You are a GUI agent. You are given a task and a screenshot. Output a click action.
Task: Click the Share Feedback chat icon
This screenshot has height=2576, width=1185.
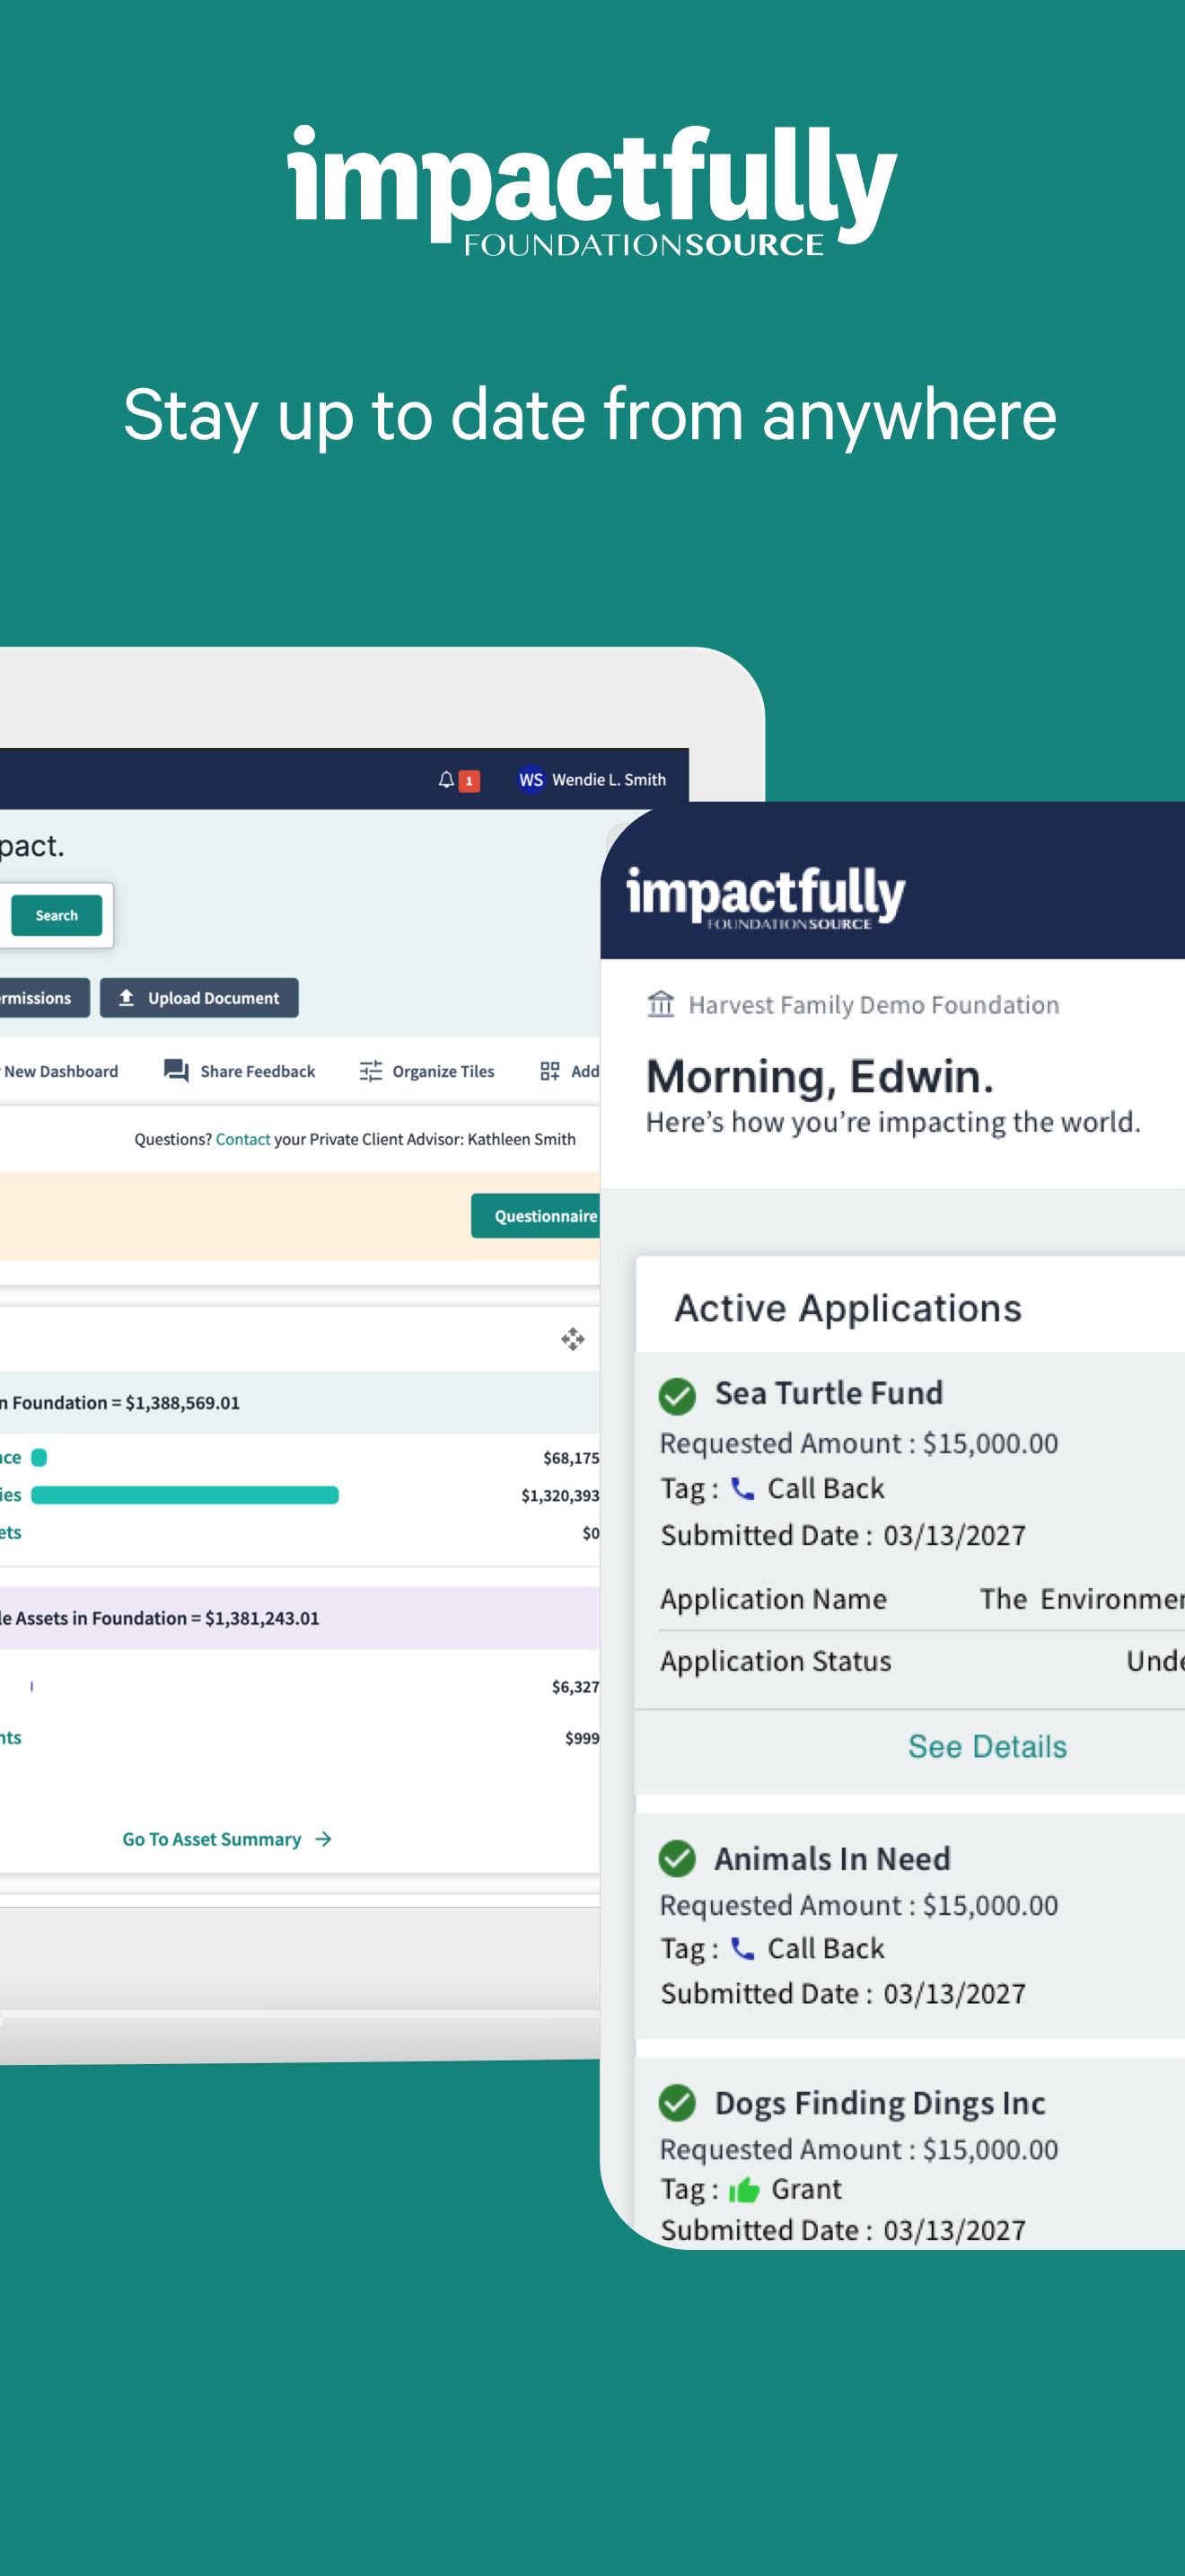(x=176, y=1071)
